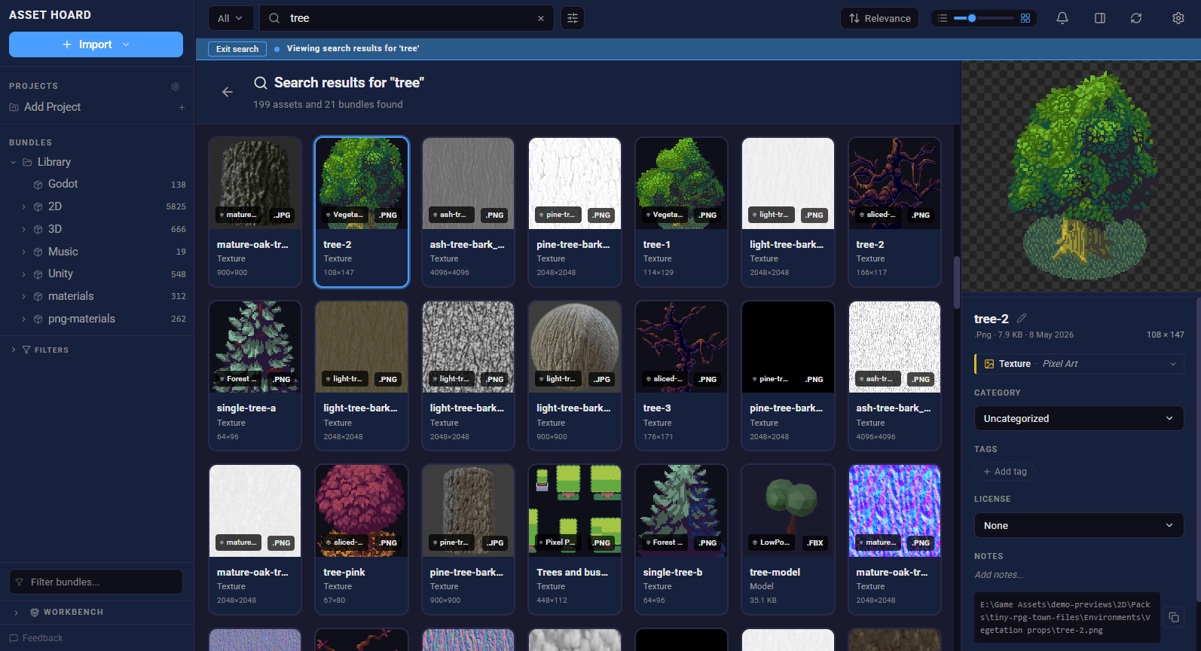Viewport: 1201px width, 651px height.
Task: Select single-tree-b asset card
Action: click(681, 539)
